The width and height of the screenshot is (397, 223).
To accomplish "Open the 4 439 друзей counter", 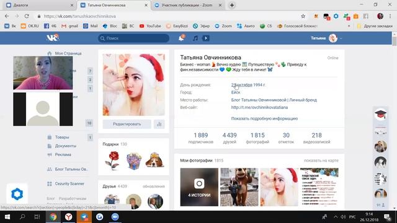I will tap(230, 138).
